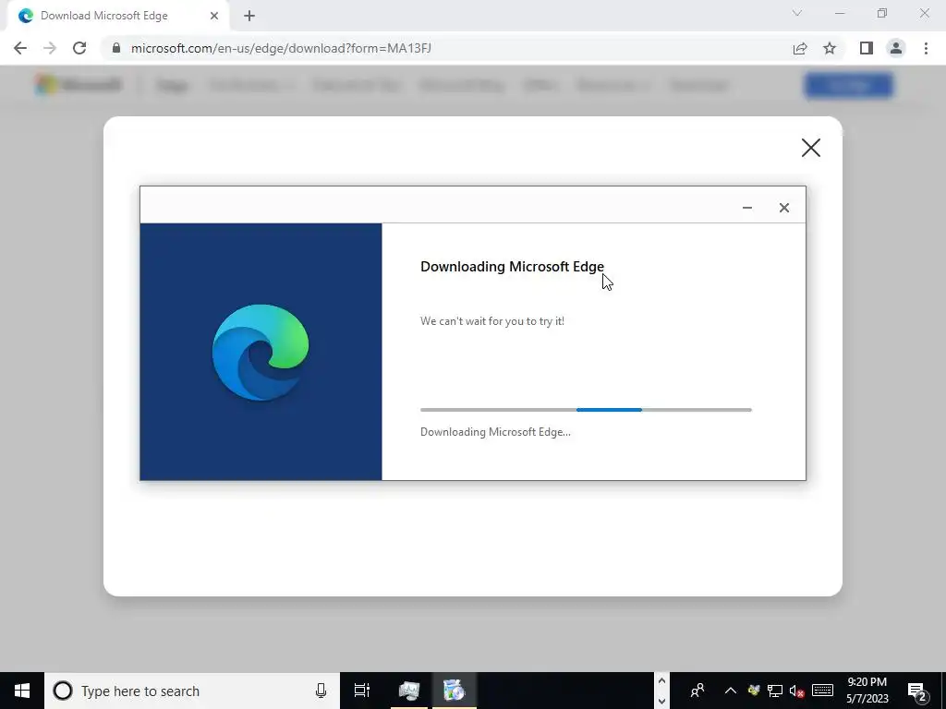Click the taskbar microphone icon

pyautogui.click(x=321, y=691)
